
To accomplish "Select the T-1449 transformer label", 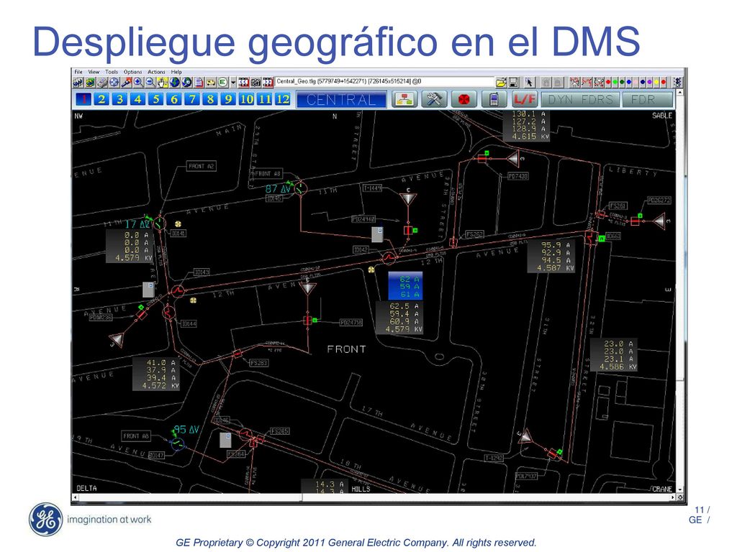I will (x=372, y=188).
